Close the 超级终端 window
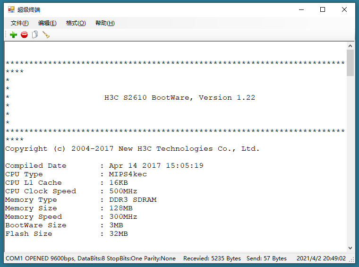 coord(344,9)
